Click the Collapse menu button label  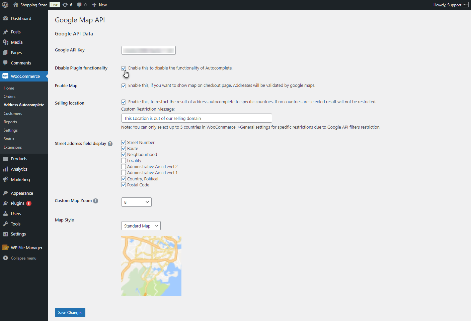(23, 258)
